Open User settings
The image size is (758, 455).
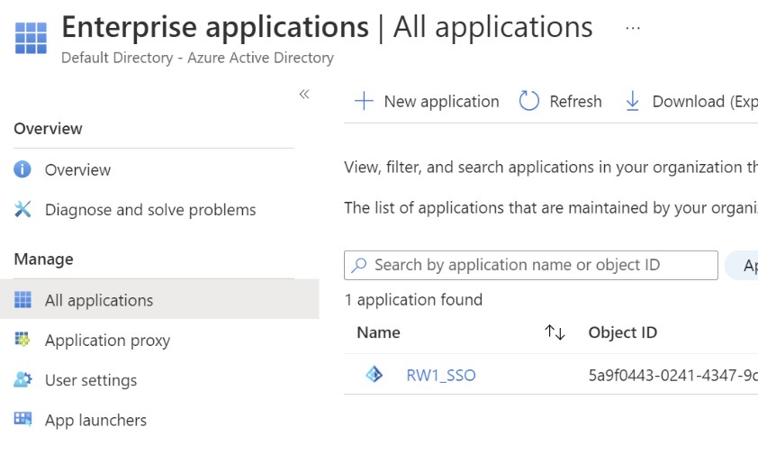click(91, 380)
